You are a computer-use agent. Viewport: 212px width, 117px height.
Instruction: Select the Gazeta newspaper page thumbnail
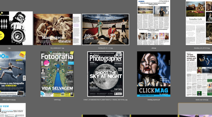click(x=199, y=74)
